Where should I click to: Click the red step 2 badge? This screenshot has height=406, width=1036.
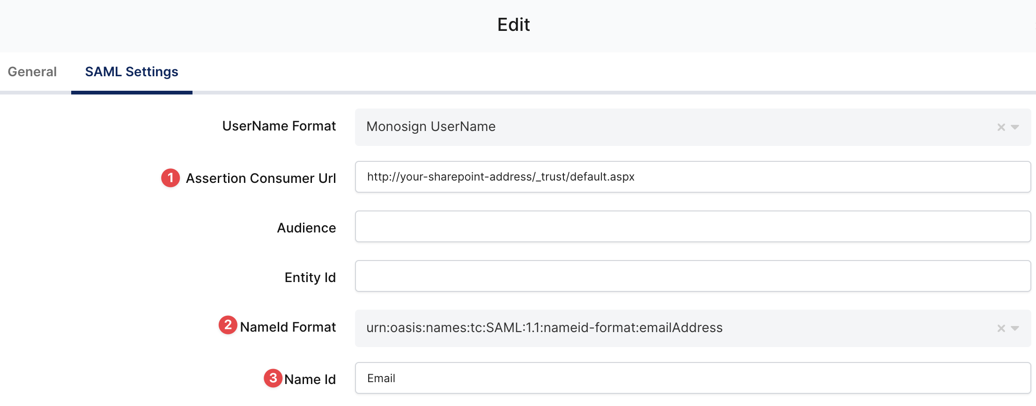(228, 325)
